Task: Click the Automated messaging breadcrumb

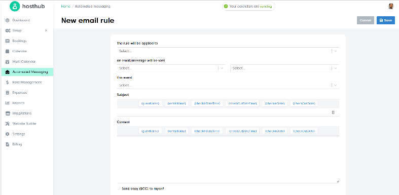Action: [x=93, y=7]
